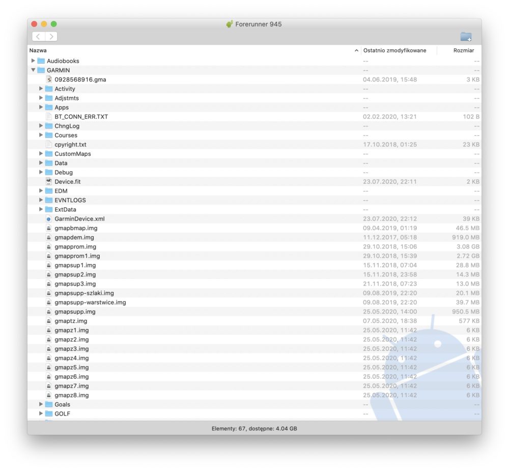
Task: Click date 04.06.2019, 15:48
Action: pos(390,79)
